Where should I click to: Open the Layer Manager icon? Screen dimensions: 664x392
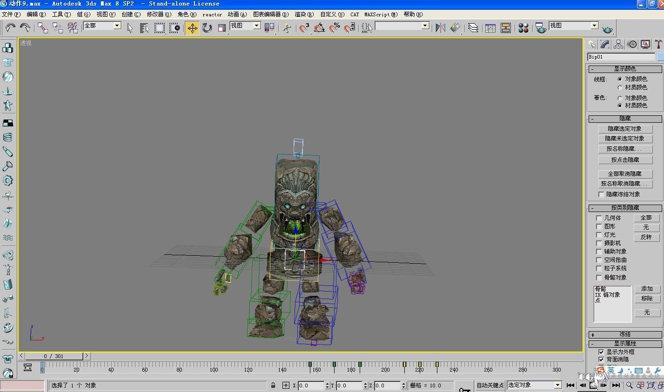[473, 28]
